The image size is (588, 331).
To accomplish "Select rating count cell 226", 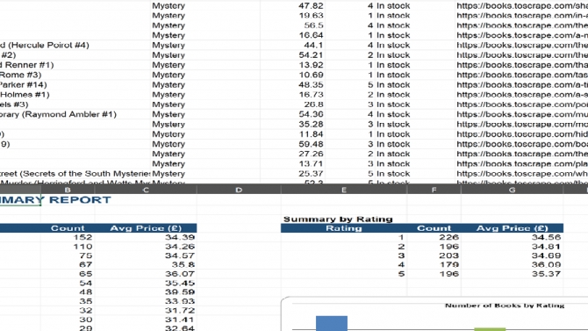I will [x=434, y=237].
